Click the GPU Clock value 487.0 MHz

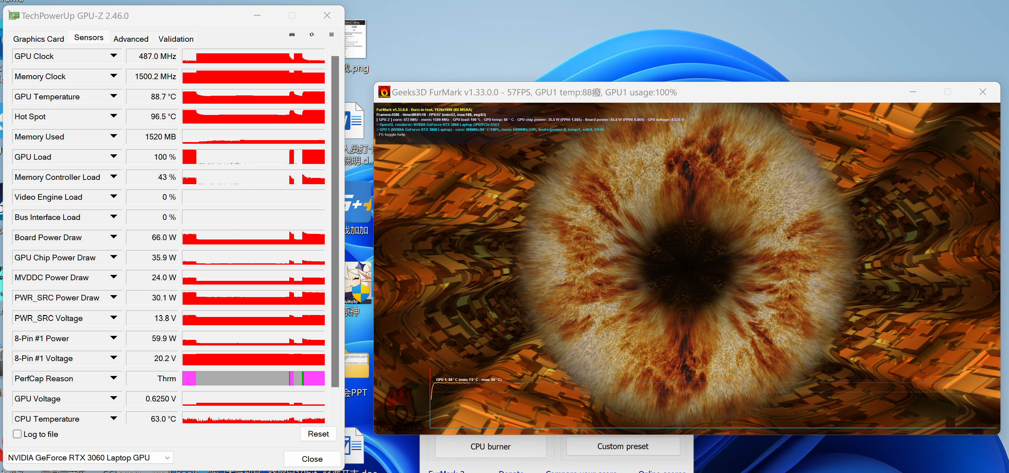point(152,56)
